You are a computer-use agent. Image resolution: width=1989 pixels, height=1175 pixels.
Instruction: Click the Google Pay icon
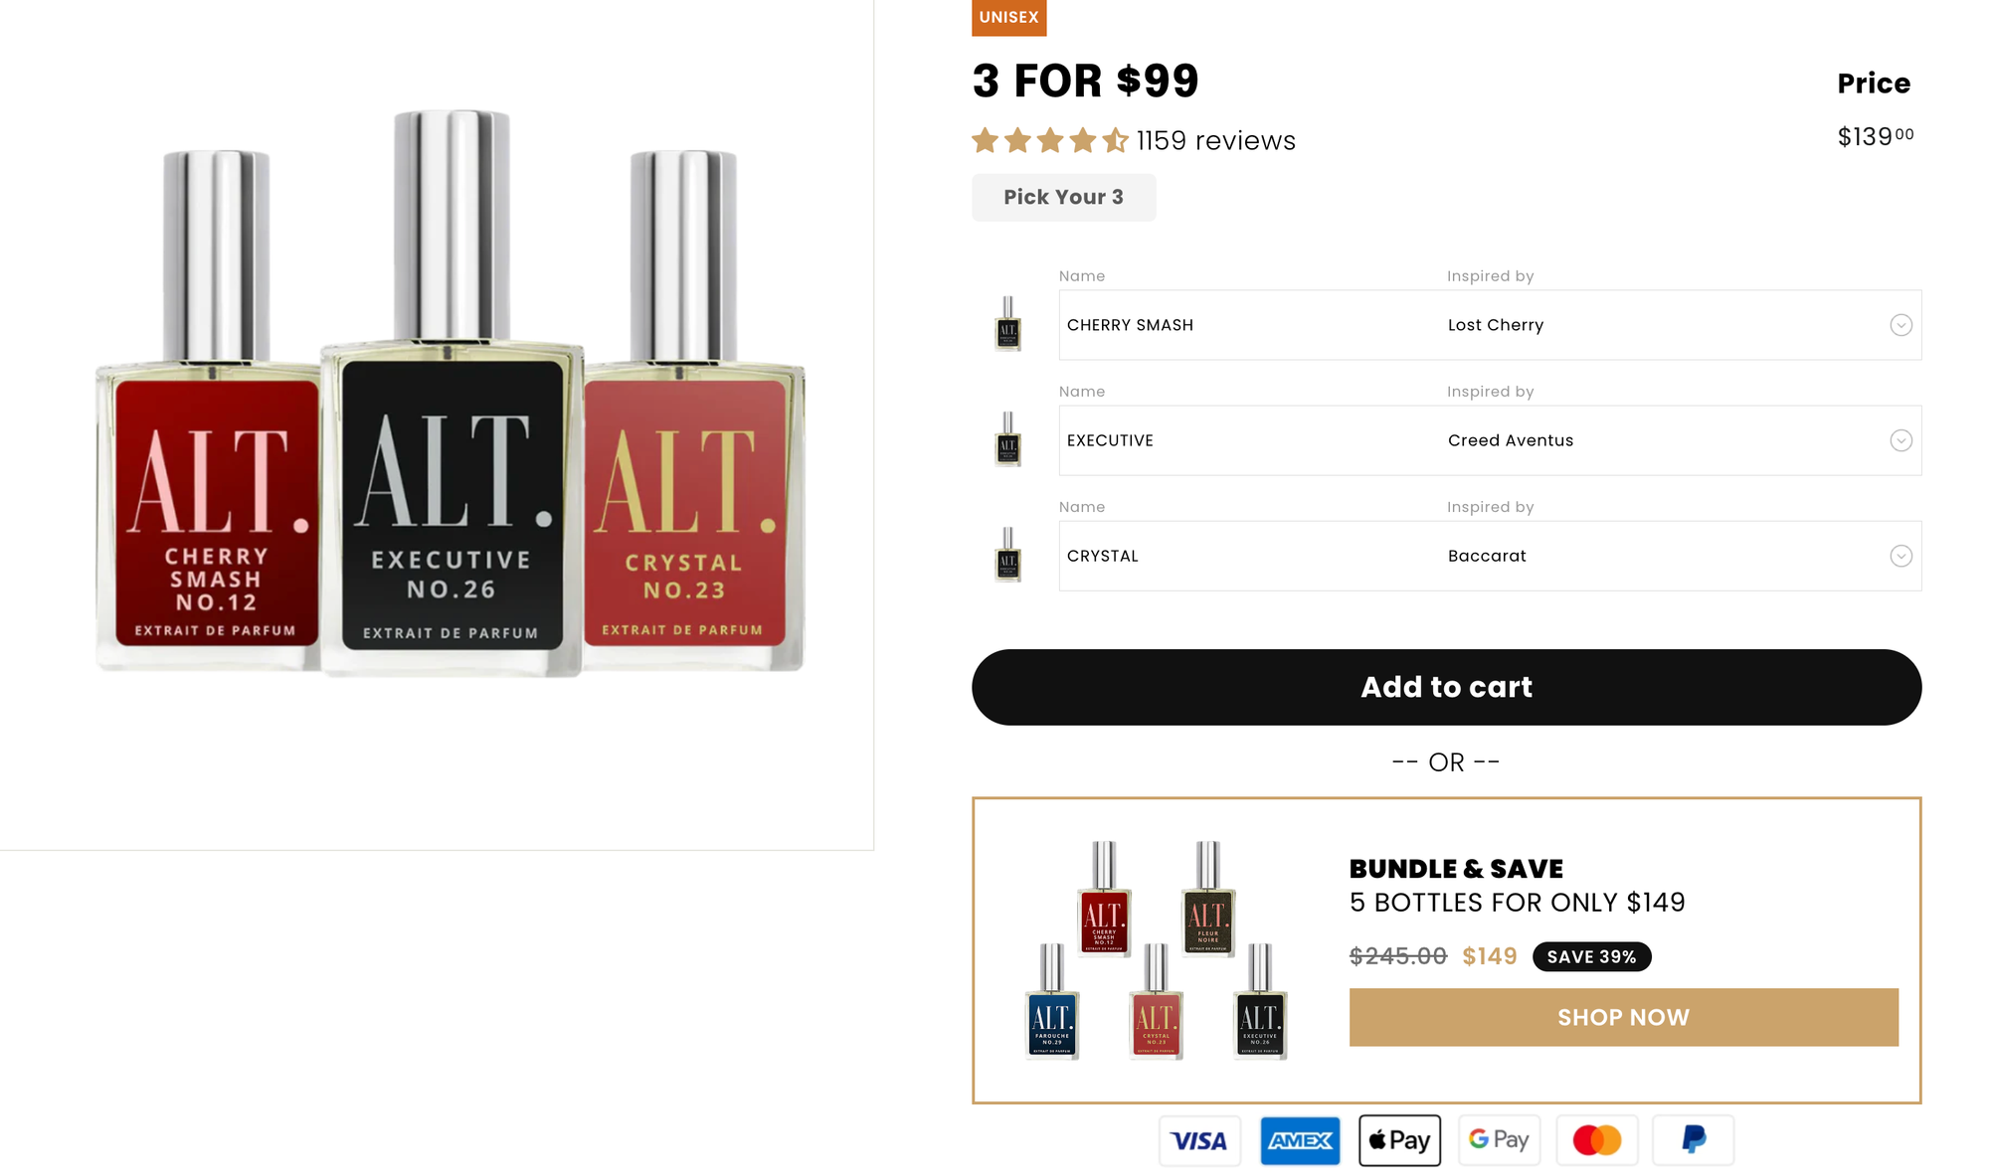point(1499,1140)
